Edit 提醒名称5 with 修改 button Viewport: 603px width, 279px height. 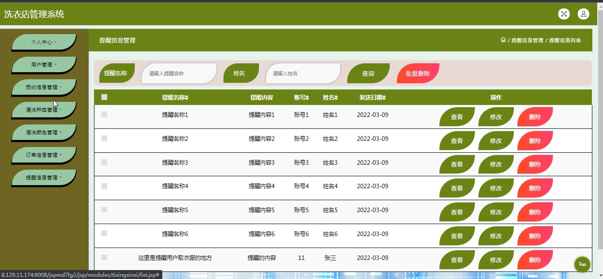[x=496, y=212]
